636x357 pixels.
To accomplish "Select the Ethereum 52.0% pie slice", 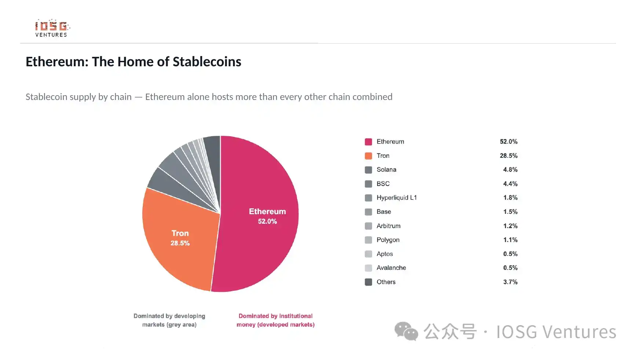I will pyautogui.click(x=260, y=216).
